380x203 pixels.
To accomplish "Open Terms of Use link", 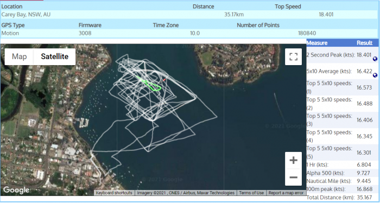I will coord(251,193).
